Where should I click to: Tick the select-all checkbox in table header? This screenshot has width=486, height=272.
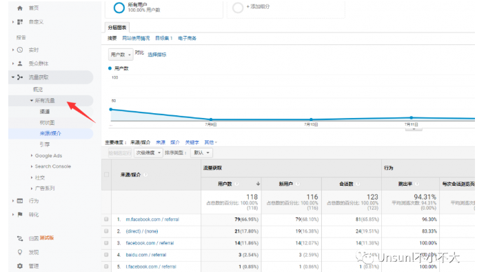pyautogui.click(x=106, y=175)
